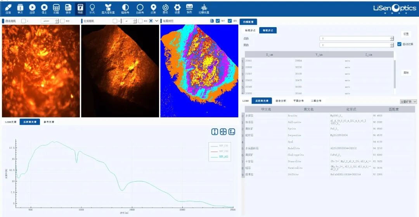Start continuous acquisition with the play icon
419x217 pixels.
pyautogui.click(x=32, y=8)
